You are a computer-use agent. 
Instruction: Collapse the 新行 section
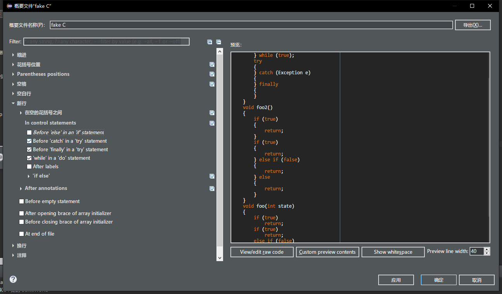tap(13, 103)
